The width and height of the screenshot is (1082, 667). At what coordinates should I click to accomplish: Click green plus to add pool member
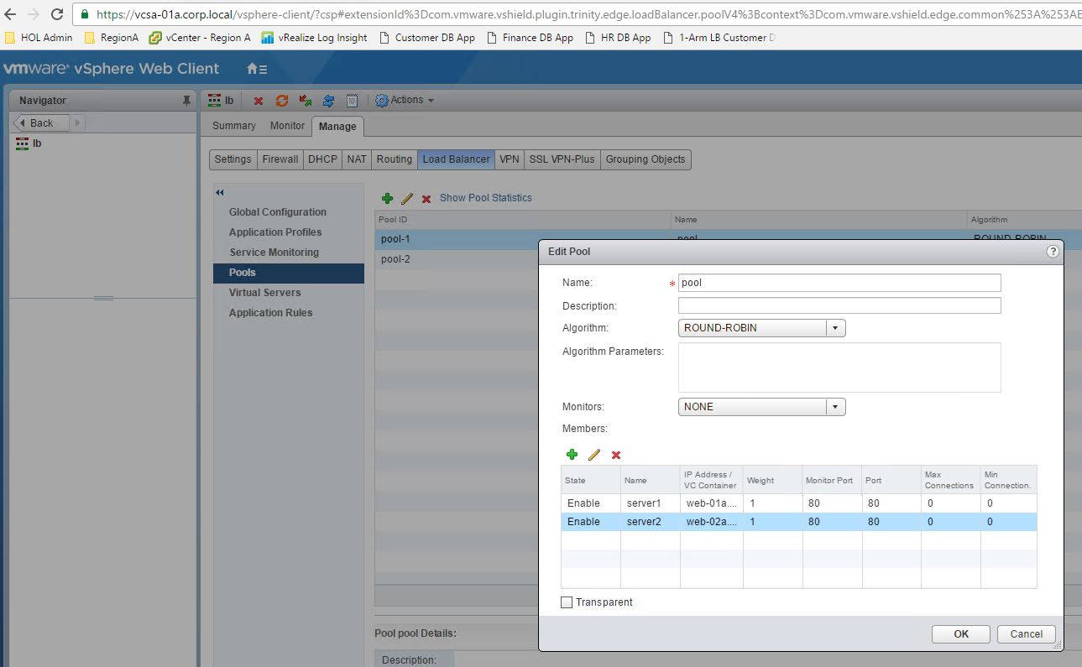click(572, 455)
